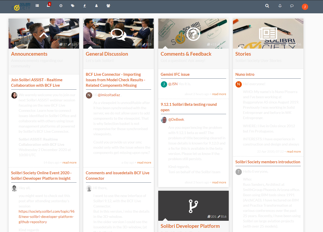Click 'a day ago' timestamp in General Discussion
This screenshot has height=232, width=323.
128,163
